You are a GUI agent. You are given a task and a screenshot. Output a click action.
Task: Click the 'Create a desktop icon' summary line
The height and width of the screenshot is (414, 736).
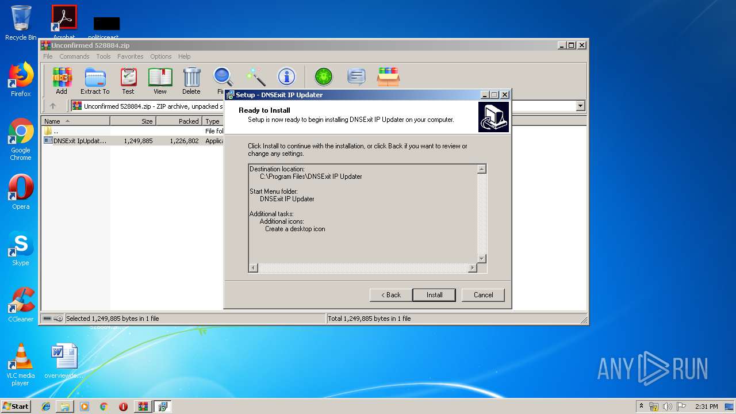[295, 229]
